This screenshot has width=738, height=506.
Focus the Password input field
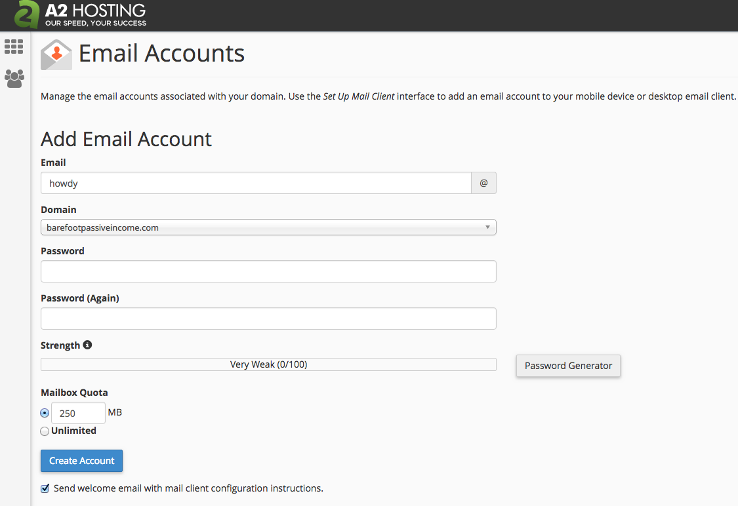tap(268, 271)
